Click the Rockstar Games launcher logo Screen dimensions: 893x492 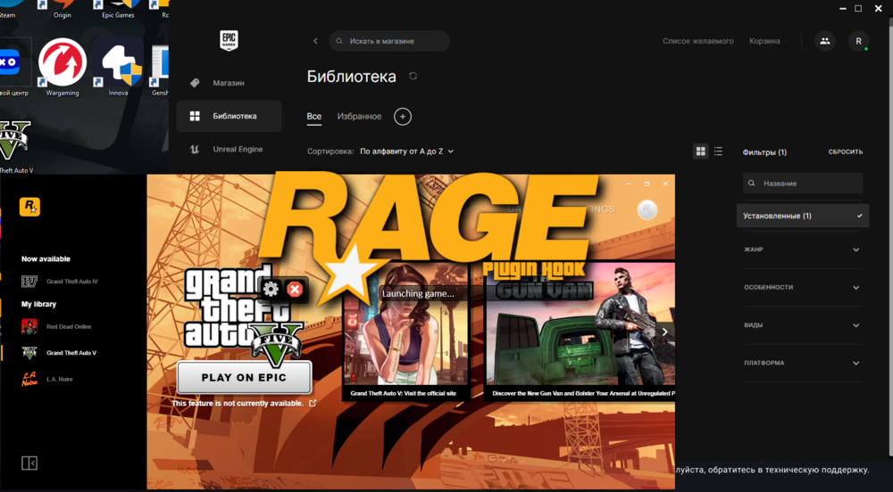(x=29, y=207)
